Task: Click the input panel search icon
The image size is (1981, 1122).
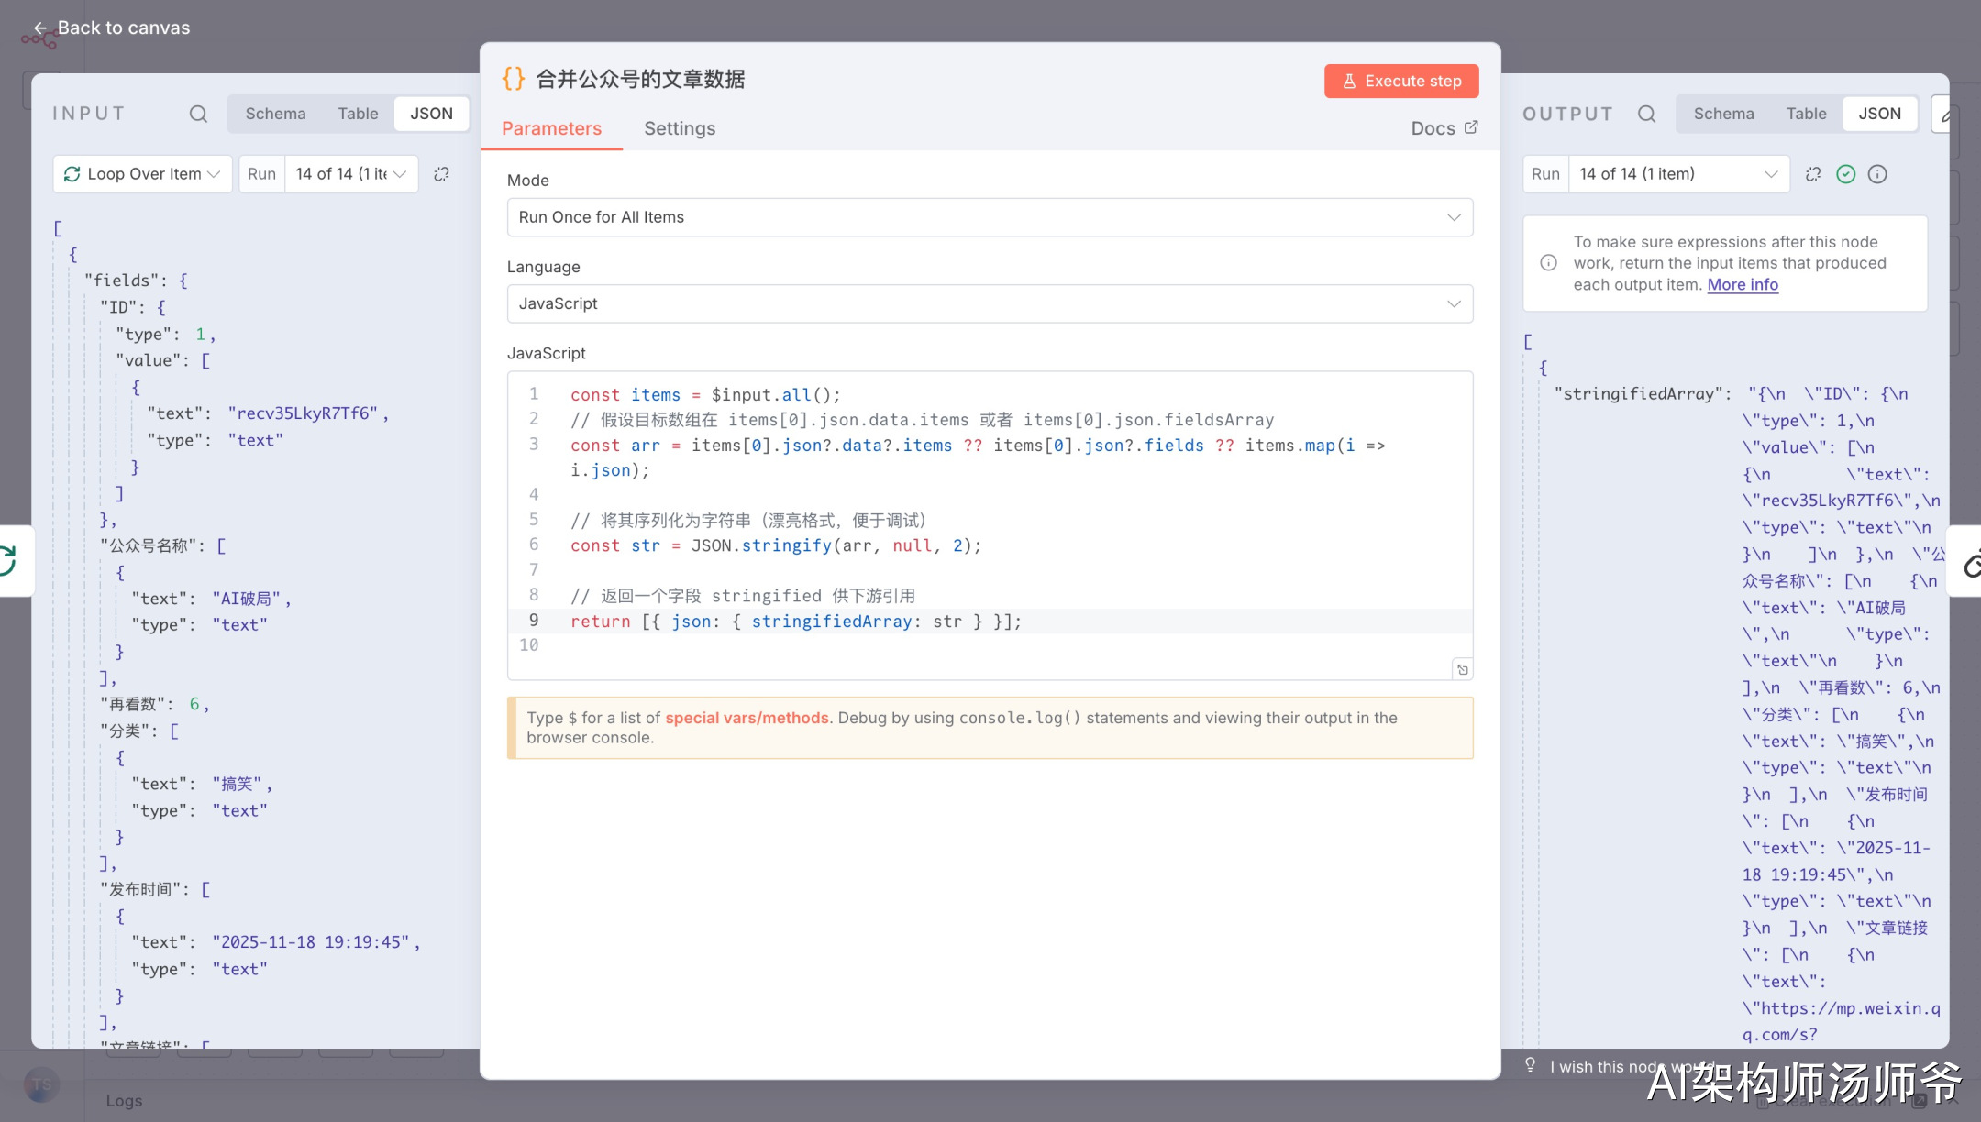Action: pyautogui.click(x=198, y=114)
